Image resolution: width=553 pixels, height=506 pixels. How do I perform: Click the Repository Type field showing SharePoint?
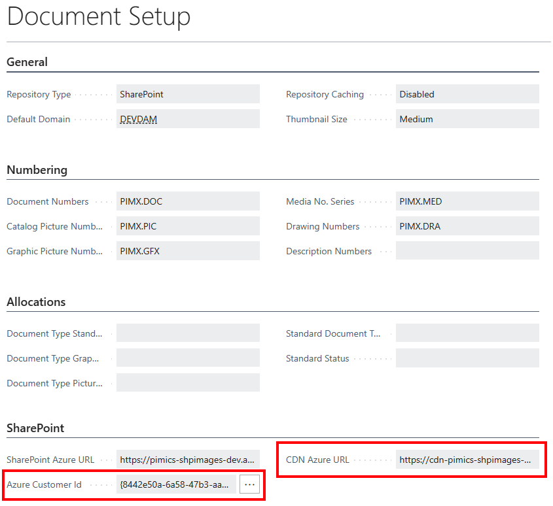click(x=188, y=94)
